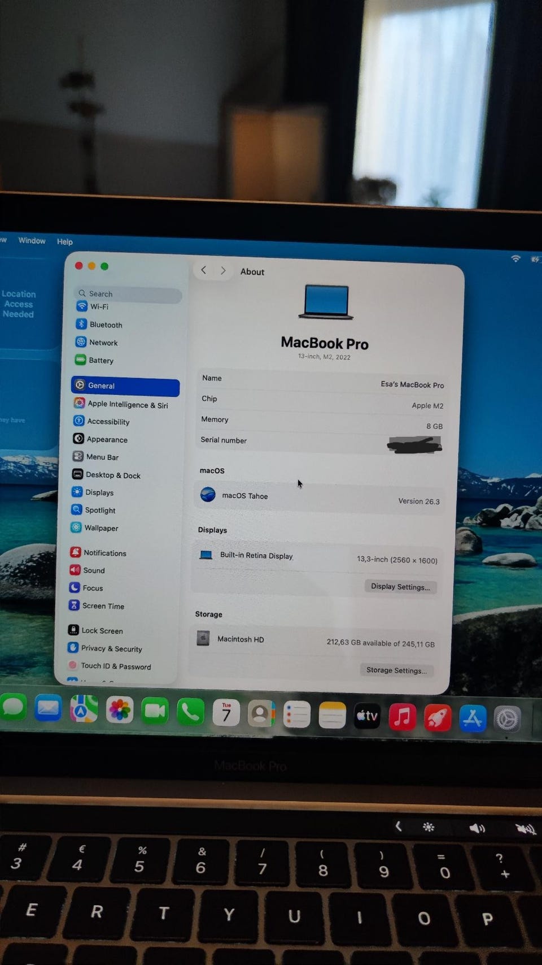The image size is (542, 965).
Task: Click the Display Settings... button
Action: 400,587
